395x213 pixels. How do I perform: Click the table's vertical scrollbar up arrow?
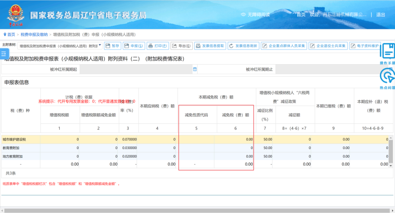391,138
